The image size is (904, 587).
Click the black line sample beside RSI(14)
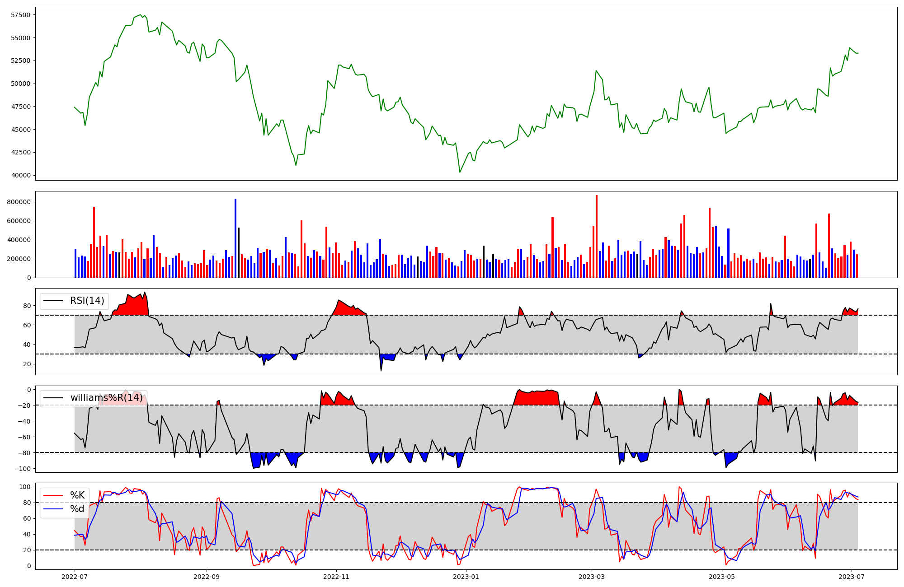53,301
